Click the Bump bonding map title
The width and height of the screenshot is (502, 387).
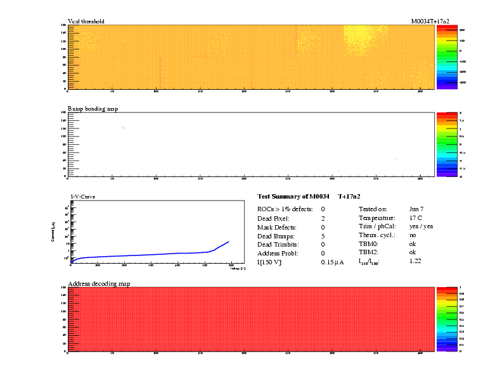point(93,109)
